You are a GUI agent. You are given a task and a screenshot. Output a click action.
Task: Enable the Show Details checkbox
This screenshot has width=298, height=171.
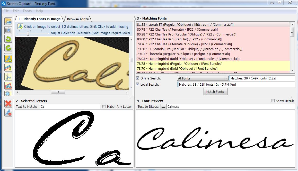click(273, 101)
